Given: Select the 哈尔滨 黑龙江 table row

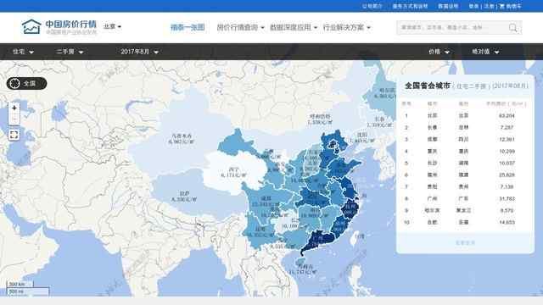Looking at the screenshot, I should click(465, 210).
